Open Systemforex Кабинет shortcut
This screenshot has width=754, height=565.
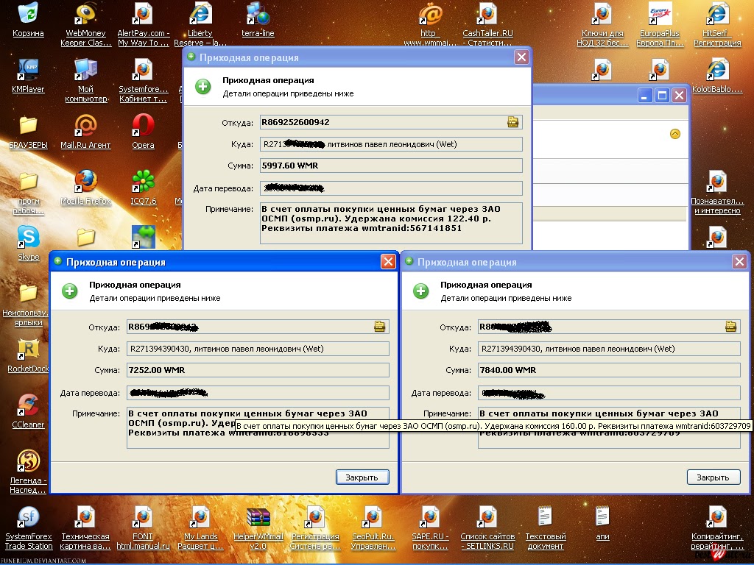144,80
